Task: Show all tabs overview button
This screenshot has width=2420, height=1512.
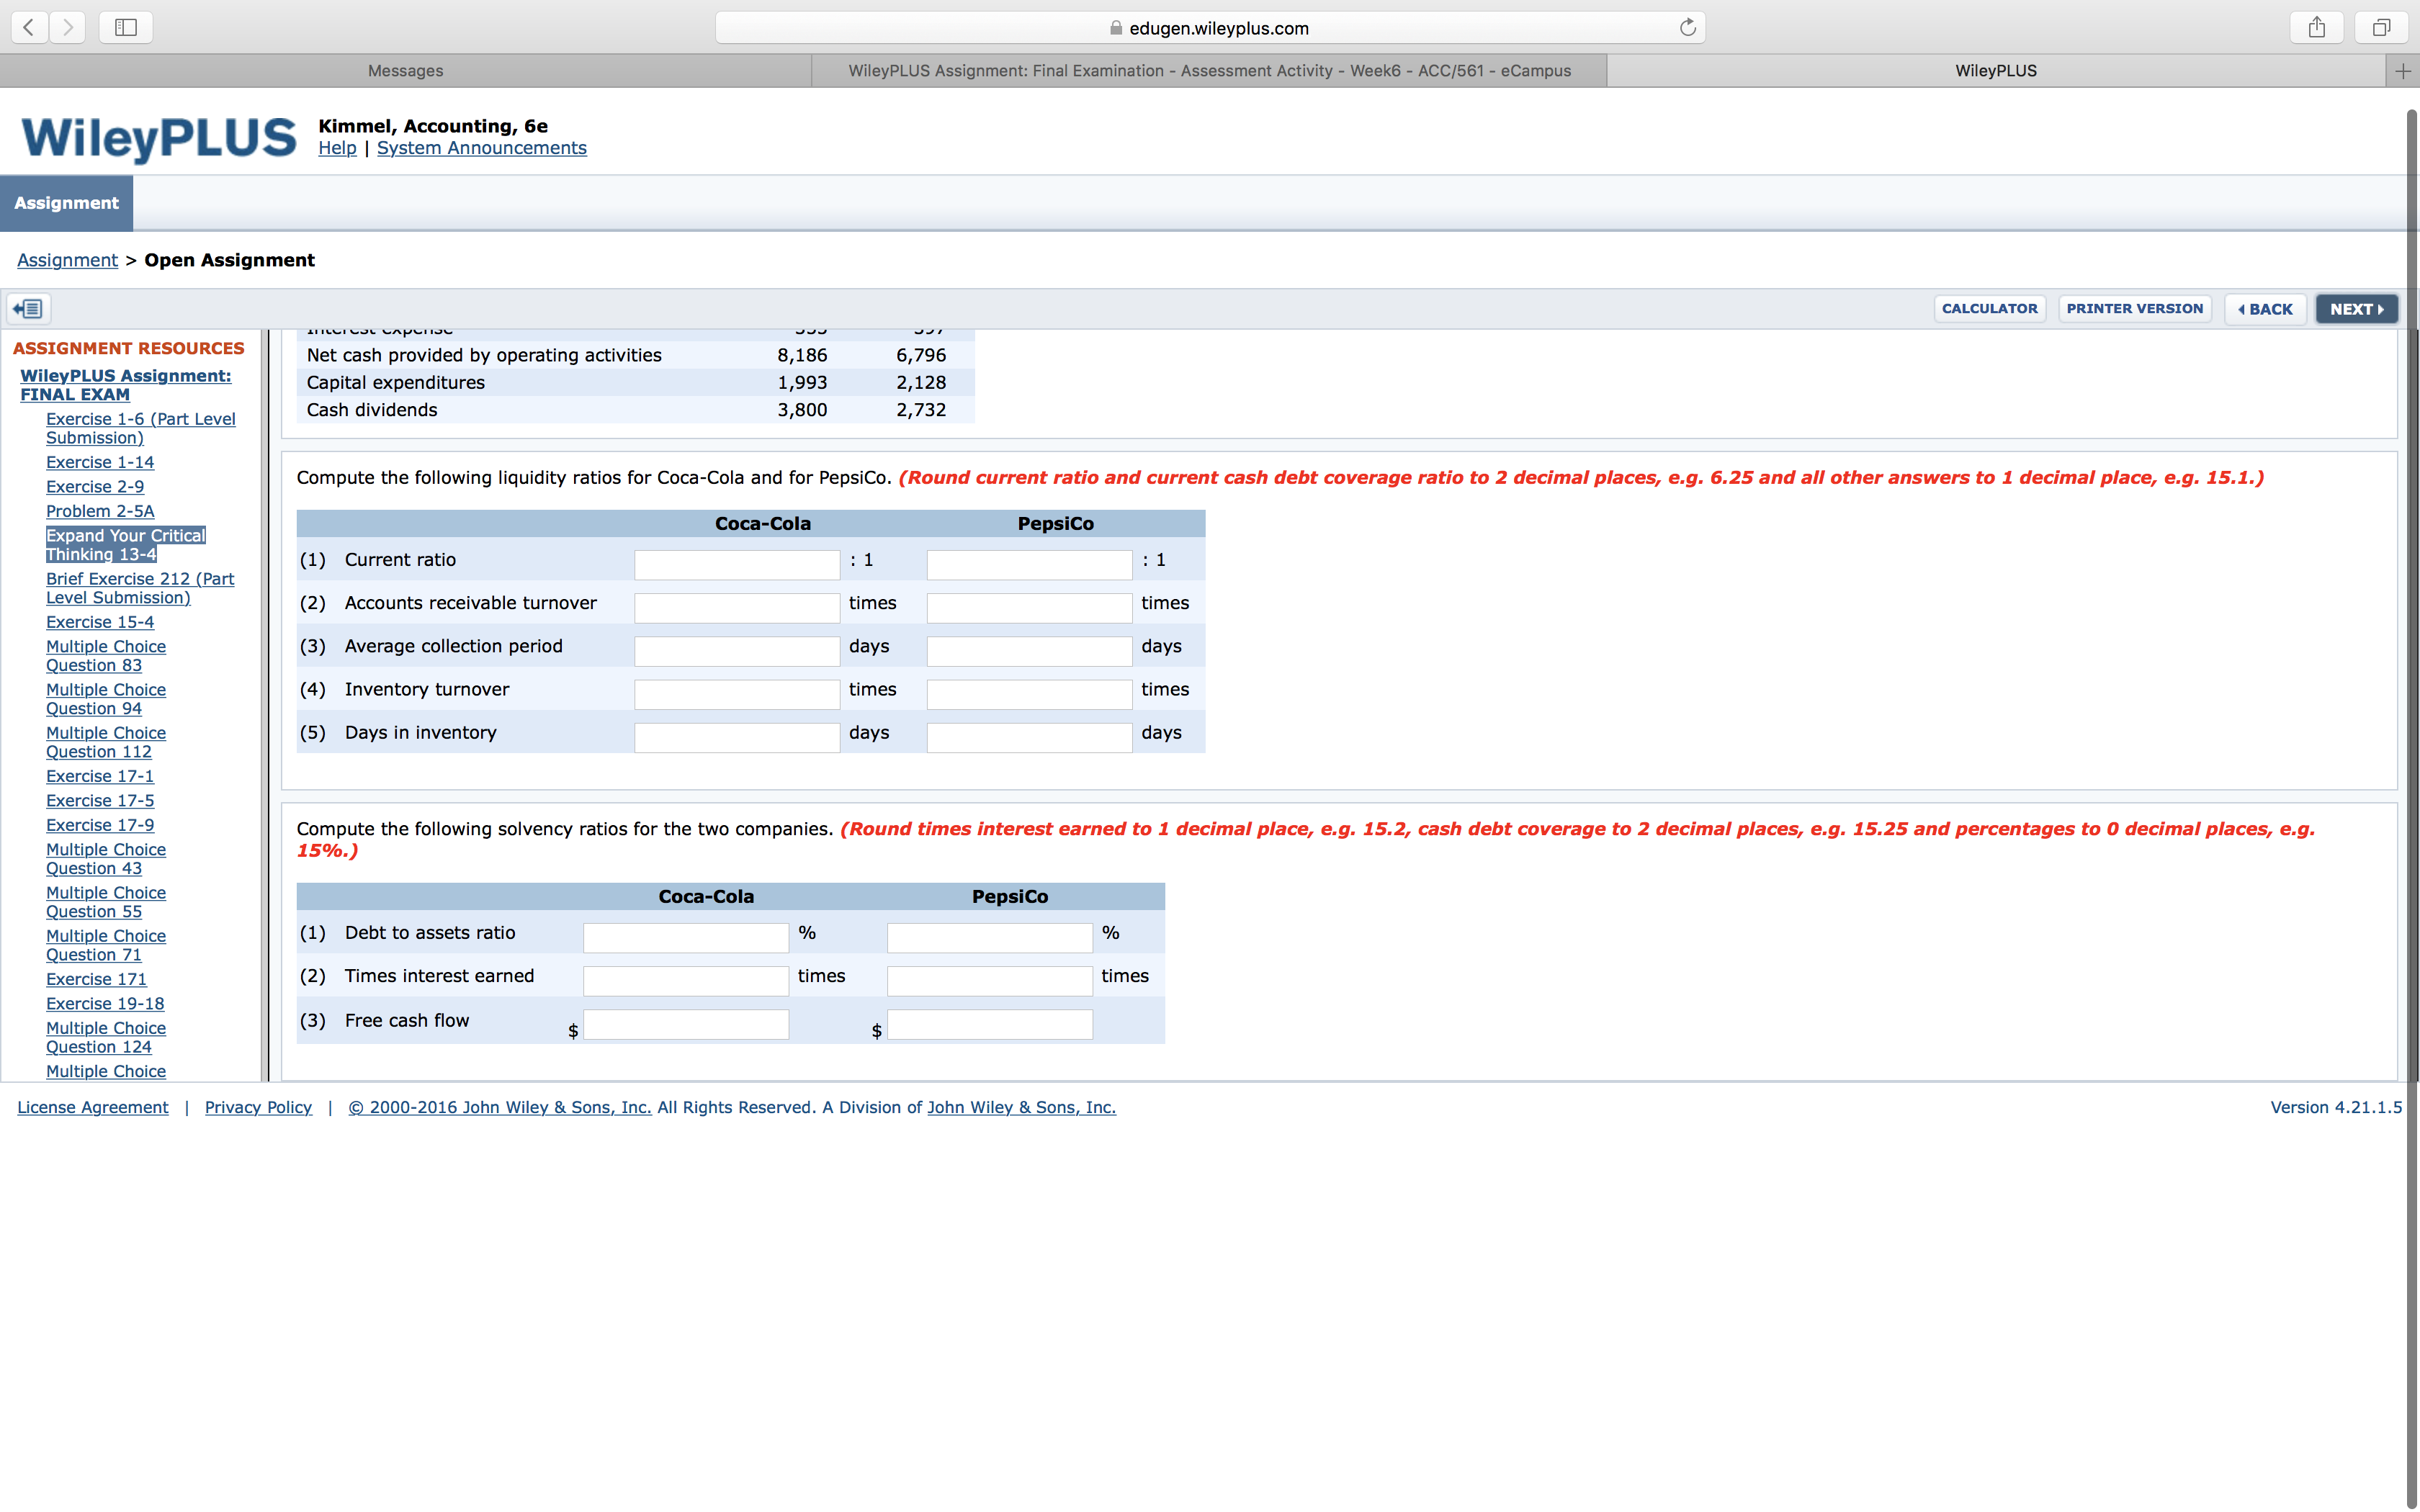Action: point(2381,28)
